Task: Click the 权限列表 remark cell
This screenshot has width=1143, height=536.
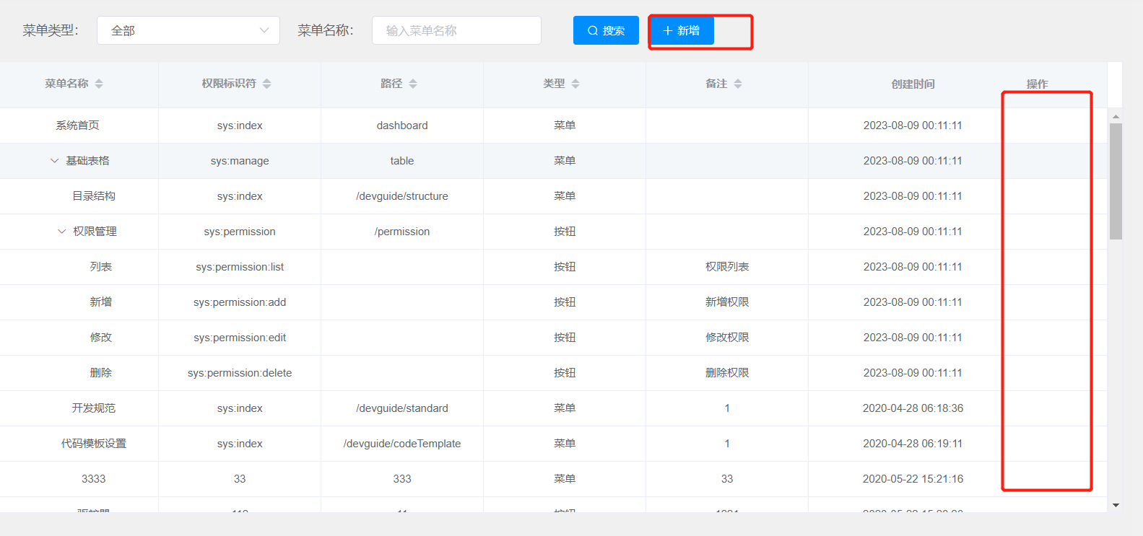Action: (727, 267)
